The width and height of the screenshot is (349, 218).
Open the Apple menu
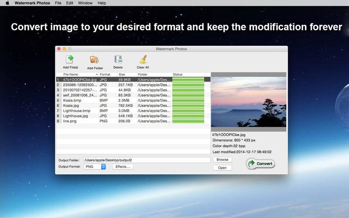click(x=7, y=3)
